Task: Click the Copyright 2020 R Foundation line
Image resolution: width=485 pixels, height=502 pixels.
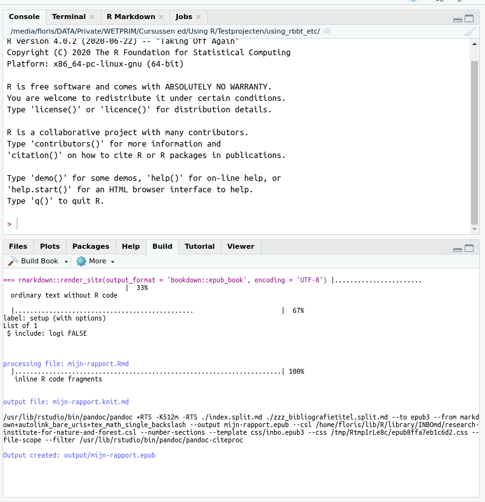Action: pos(149,53)
